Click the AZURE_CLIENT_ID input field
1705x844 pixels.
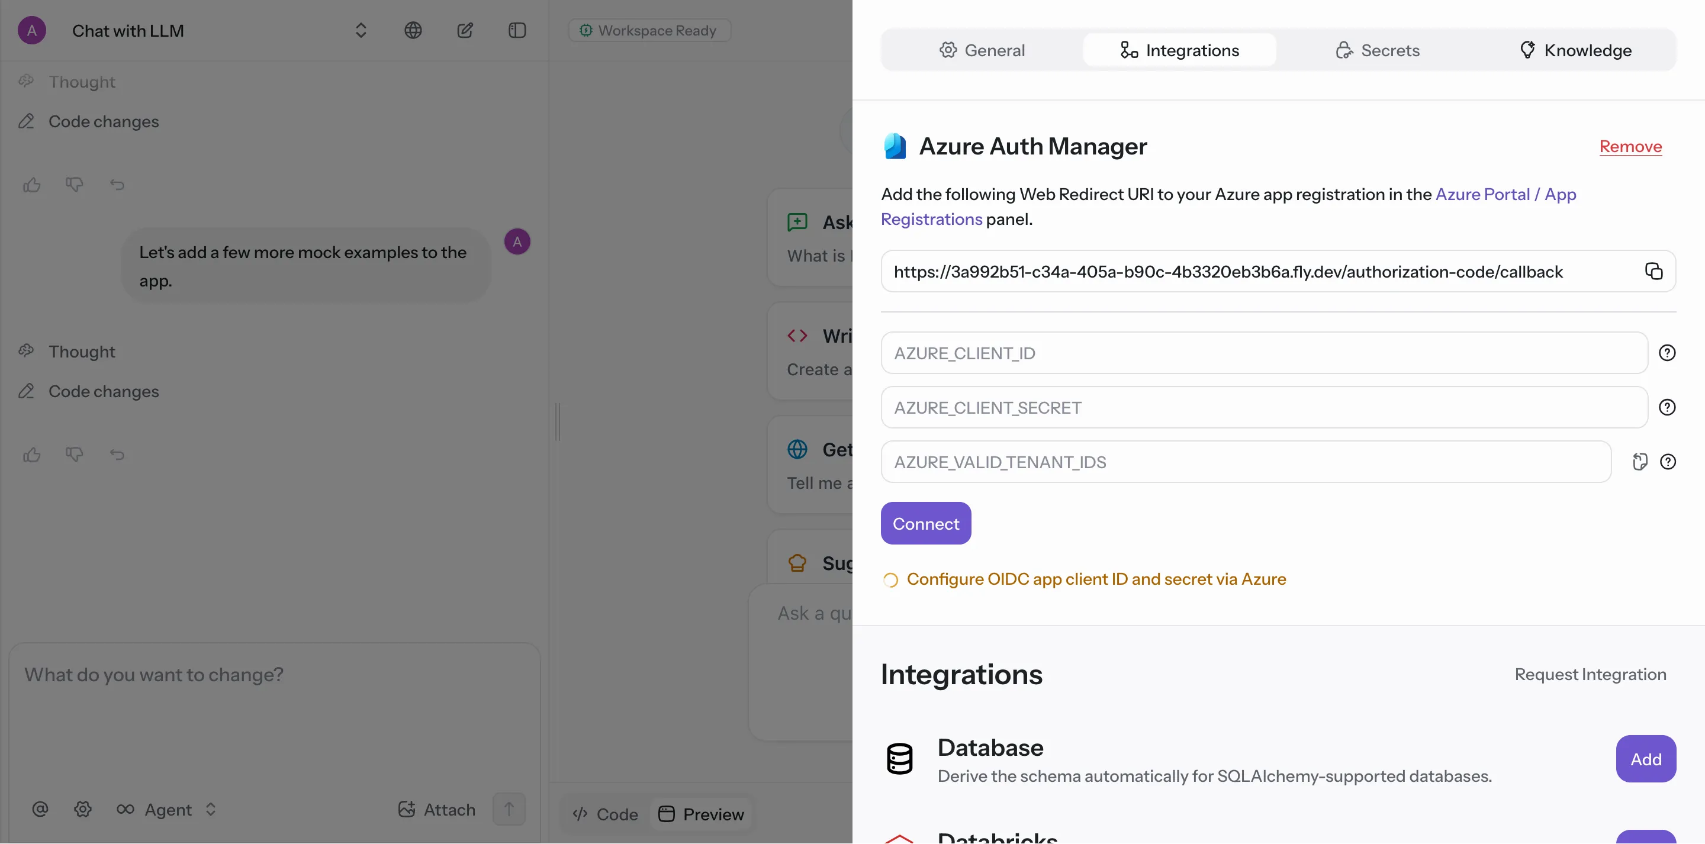pyautogui.click(x=1263, y=353)
